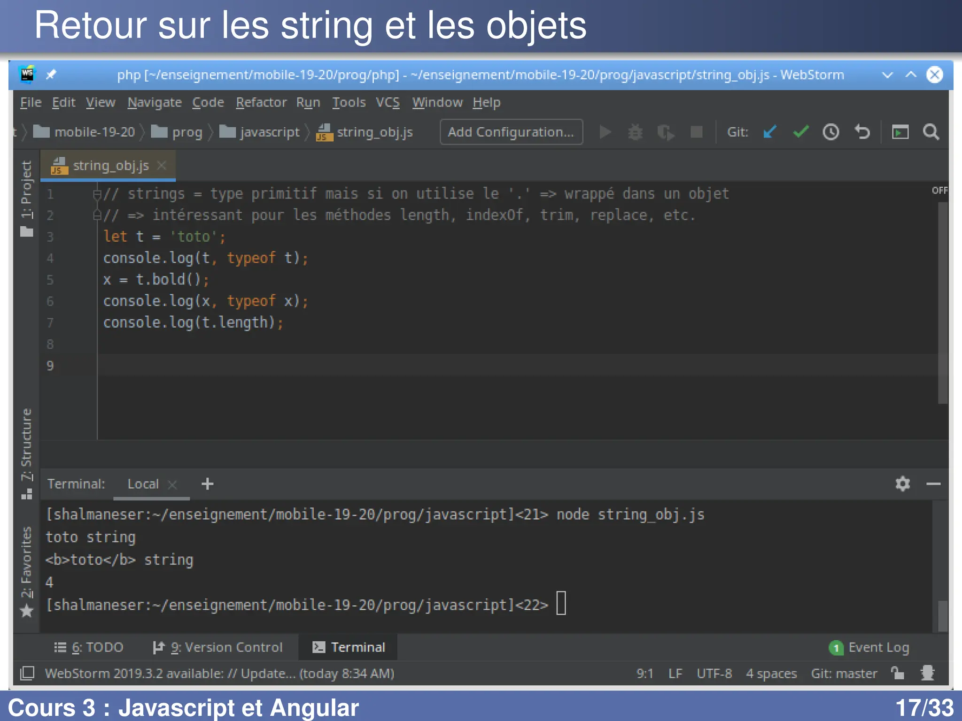Click Git update project blue arrow

pos(770,132)
